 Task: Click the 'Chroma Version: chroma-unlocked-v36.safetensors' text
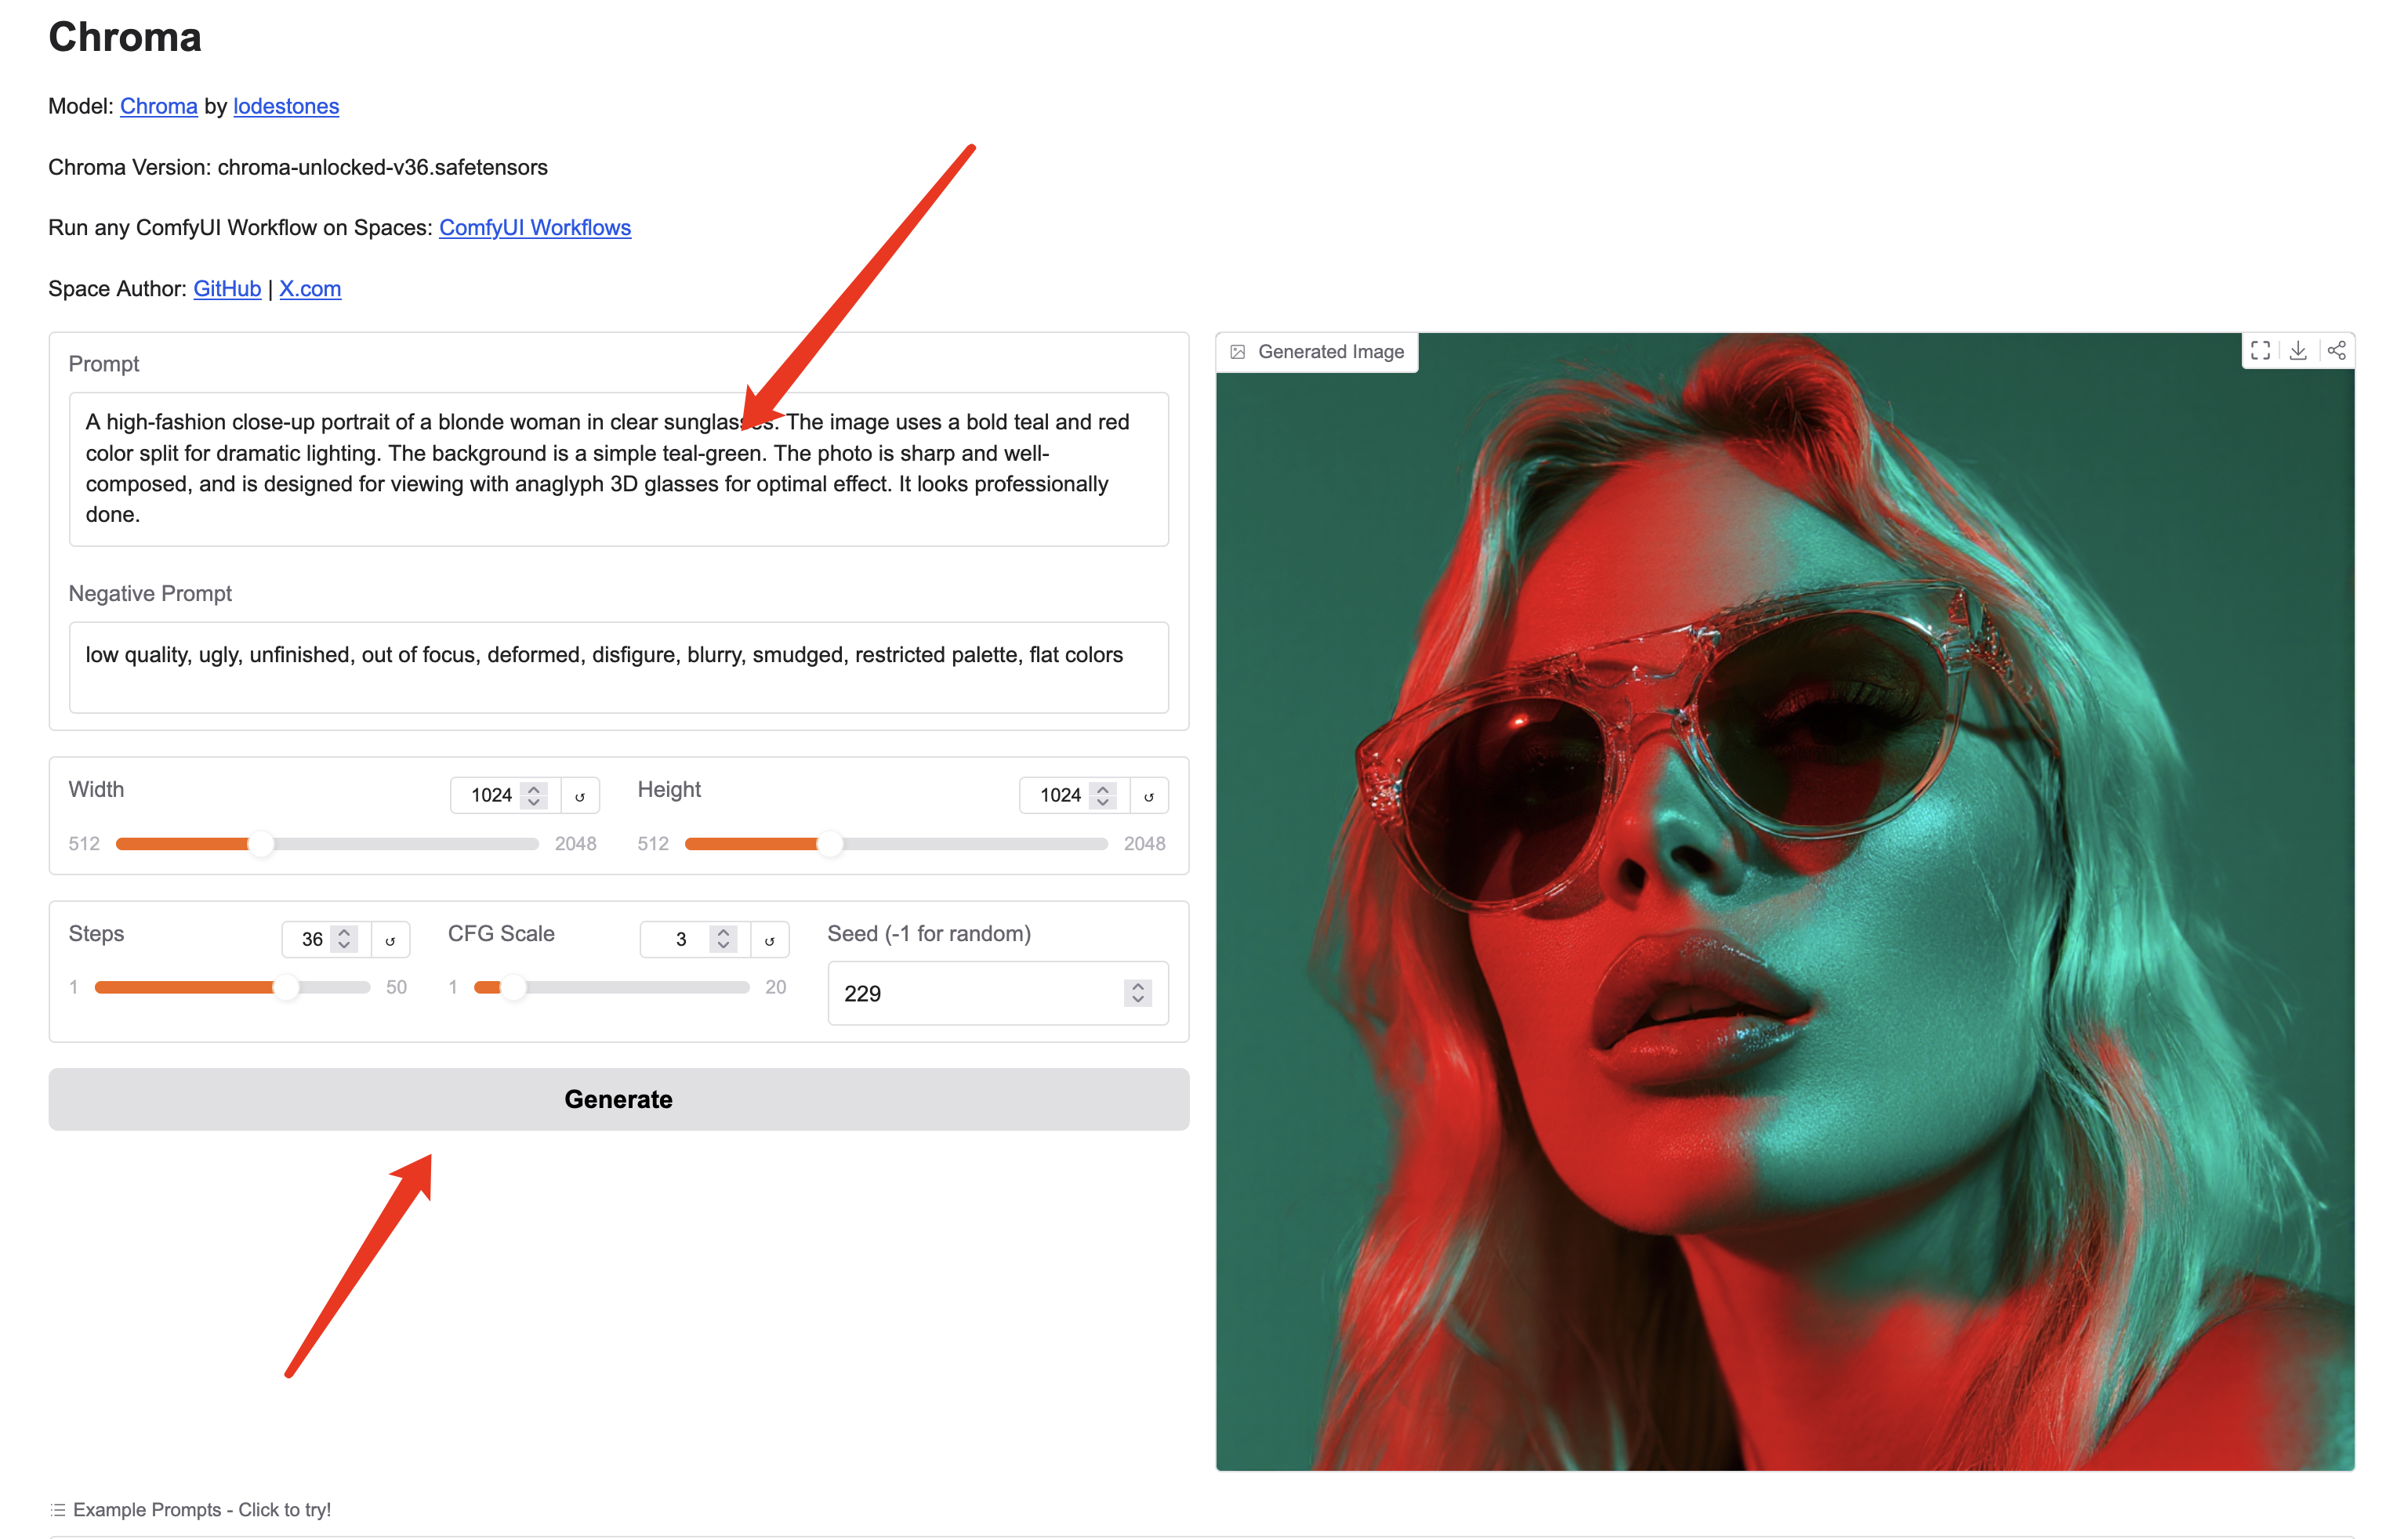pyautogui.click(x=298, y=167)
